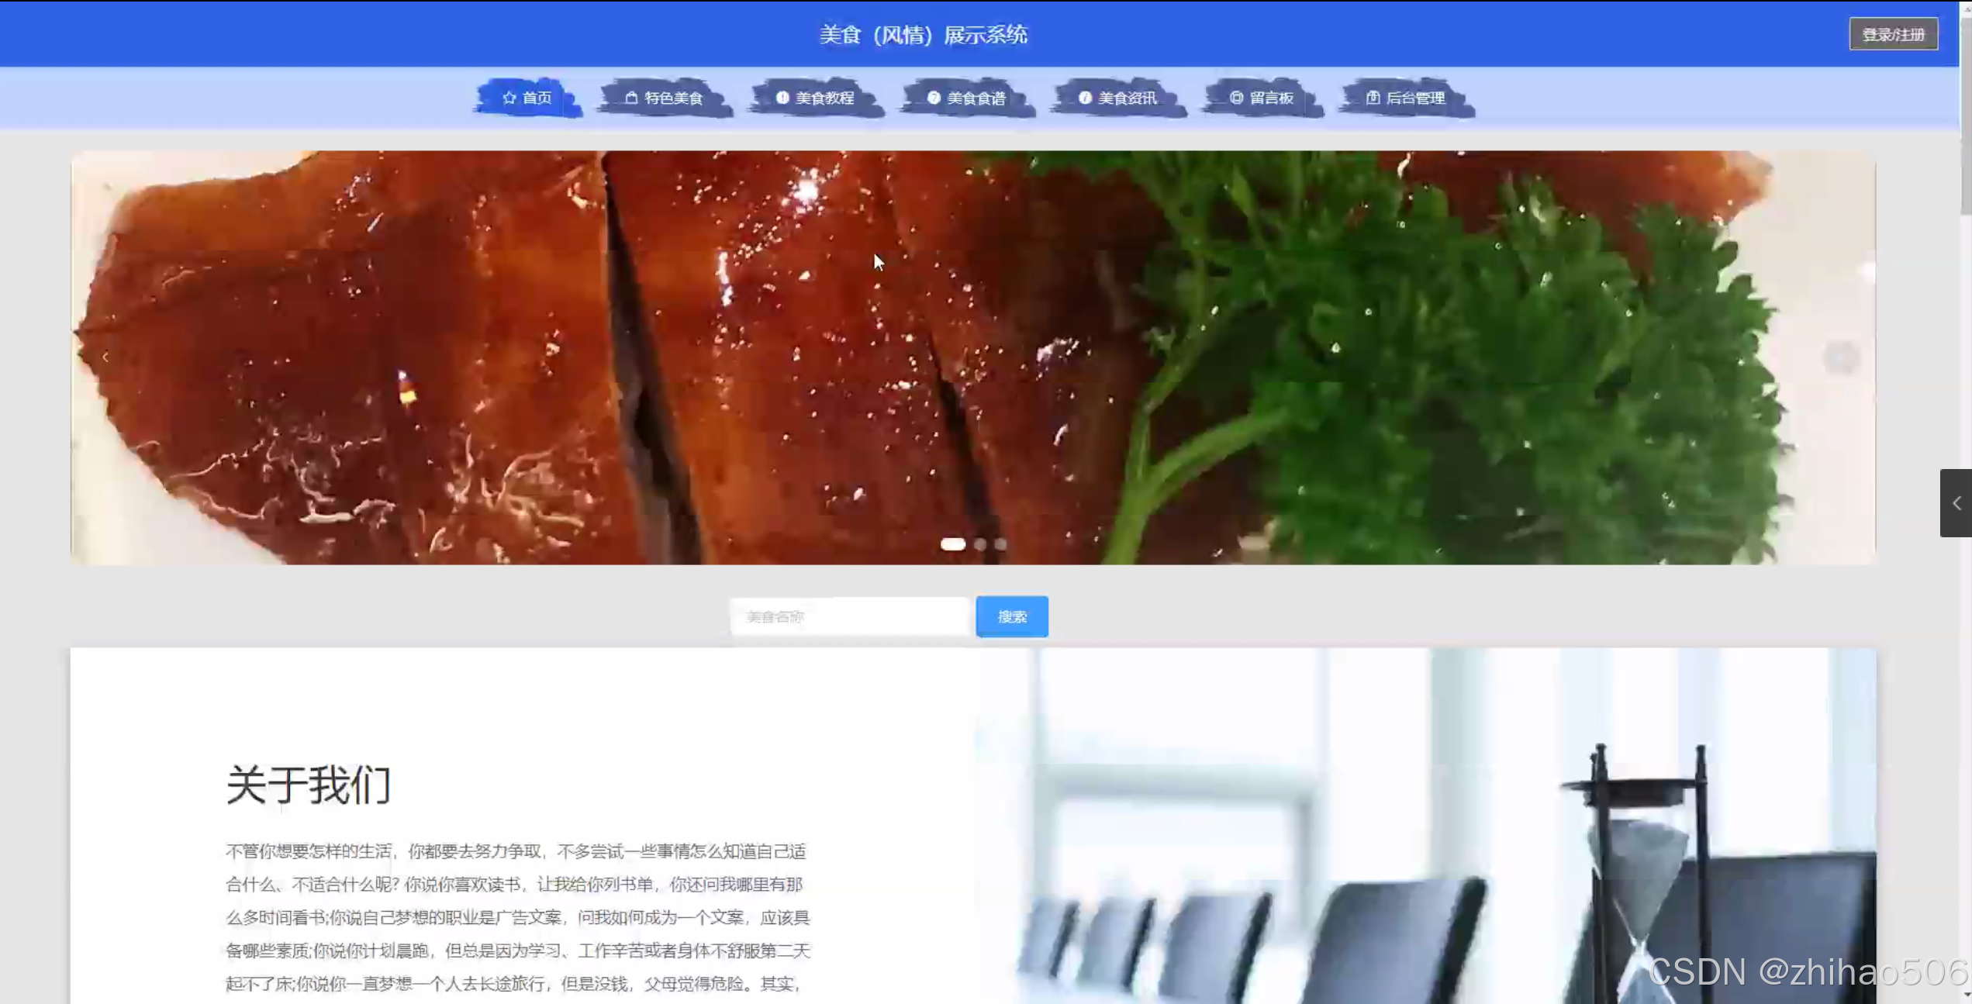Go to next carousel slide arrow
Screen dimensions: 1972x1004
pyautogui.click(x=1841, y=357)
